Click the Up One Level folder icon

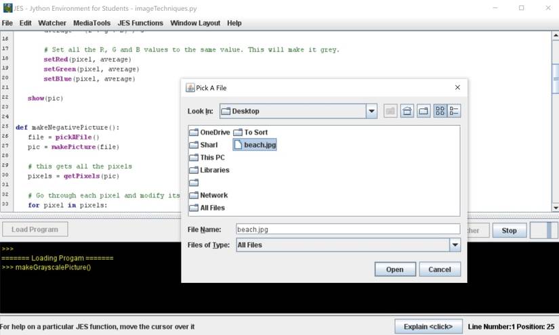coord(390,111)
